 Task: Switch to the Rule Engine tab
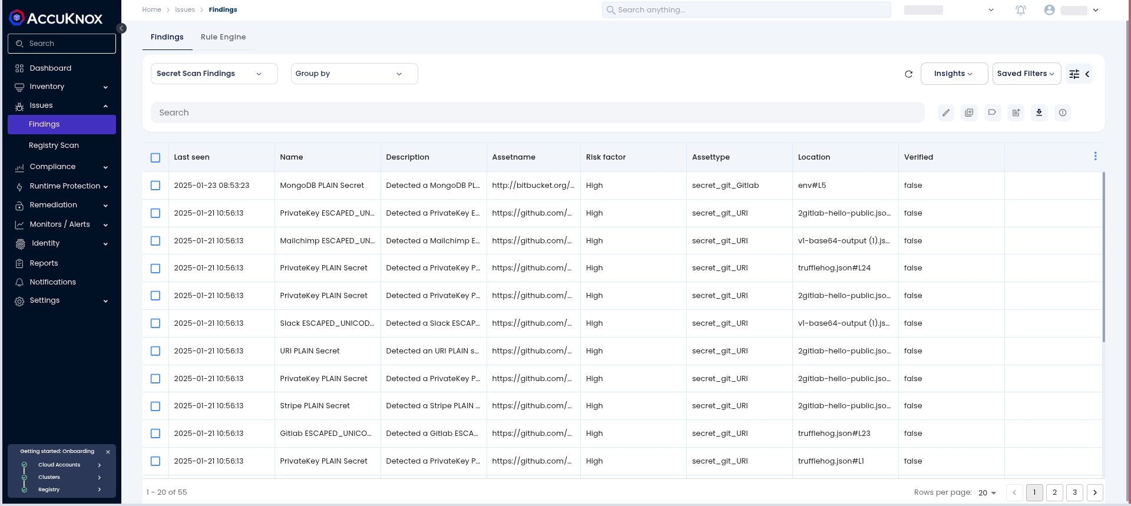point(223,37)
